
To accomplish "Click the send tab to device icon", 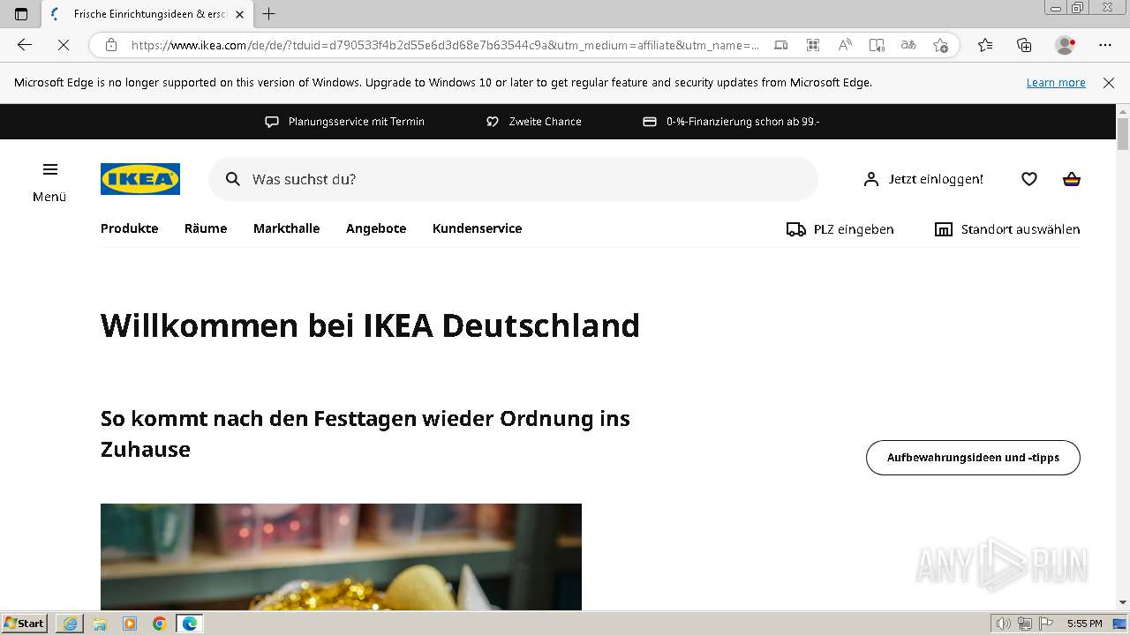I will (781, 45).
